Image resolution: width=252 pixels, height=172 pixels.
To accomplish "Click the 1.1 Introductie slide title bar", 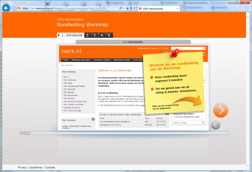I will click(x=133, y=42).
